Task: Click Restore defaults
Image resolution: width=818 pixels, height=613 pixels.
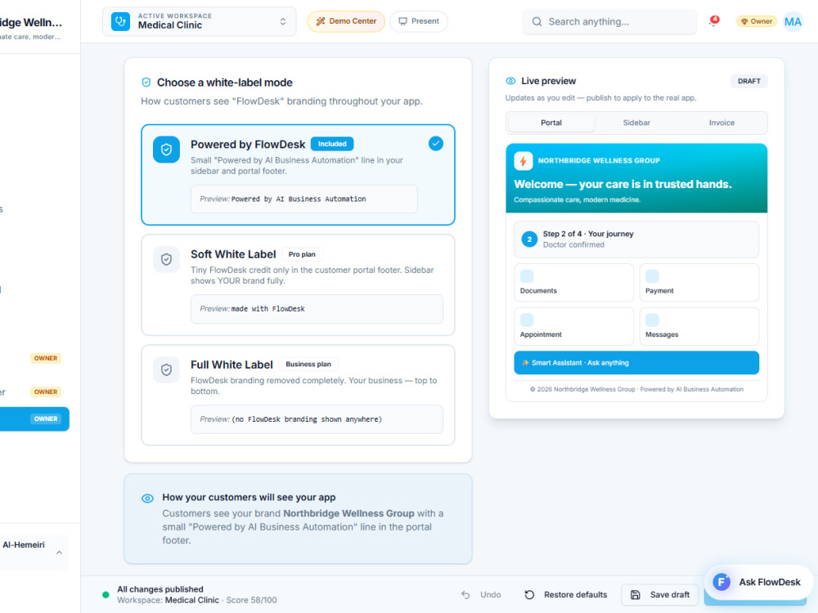Action: (x=566, y=595)
